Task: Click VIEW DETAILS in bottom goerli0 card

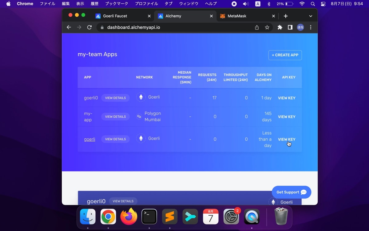Action: pos(123,201)
